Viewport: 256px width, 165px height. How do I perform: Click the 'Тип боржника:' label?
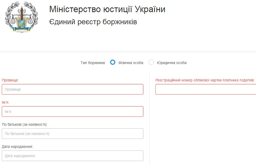pyautogui.click(x=93, y=63)
